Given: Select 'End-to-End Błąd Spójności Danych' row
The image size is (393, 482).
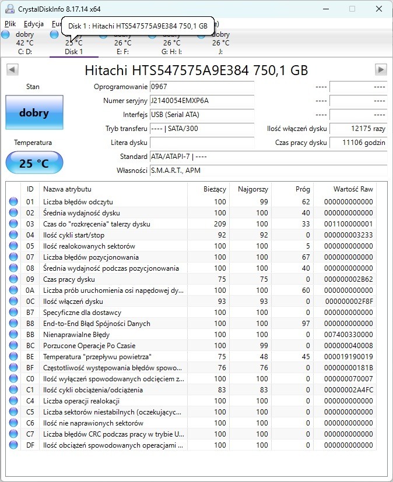Looking at the screenshot, I should 191,324.
